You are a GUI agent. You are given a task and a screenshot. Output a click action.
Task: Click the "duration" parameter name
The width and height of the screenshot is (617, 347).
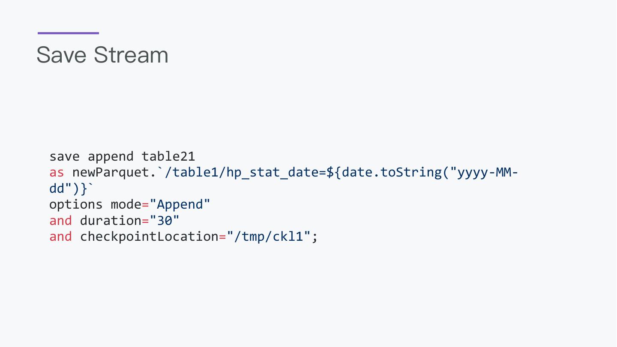111,221
